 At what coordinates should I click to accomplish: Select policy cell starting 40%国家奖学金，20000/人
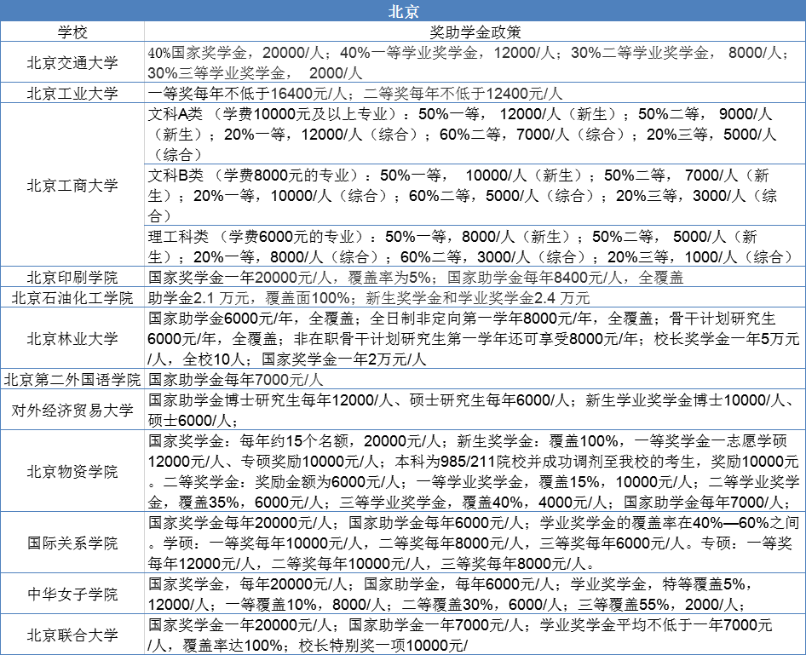coord(475,61)
